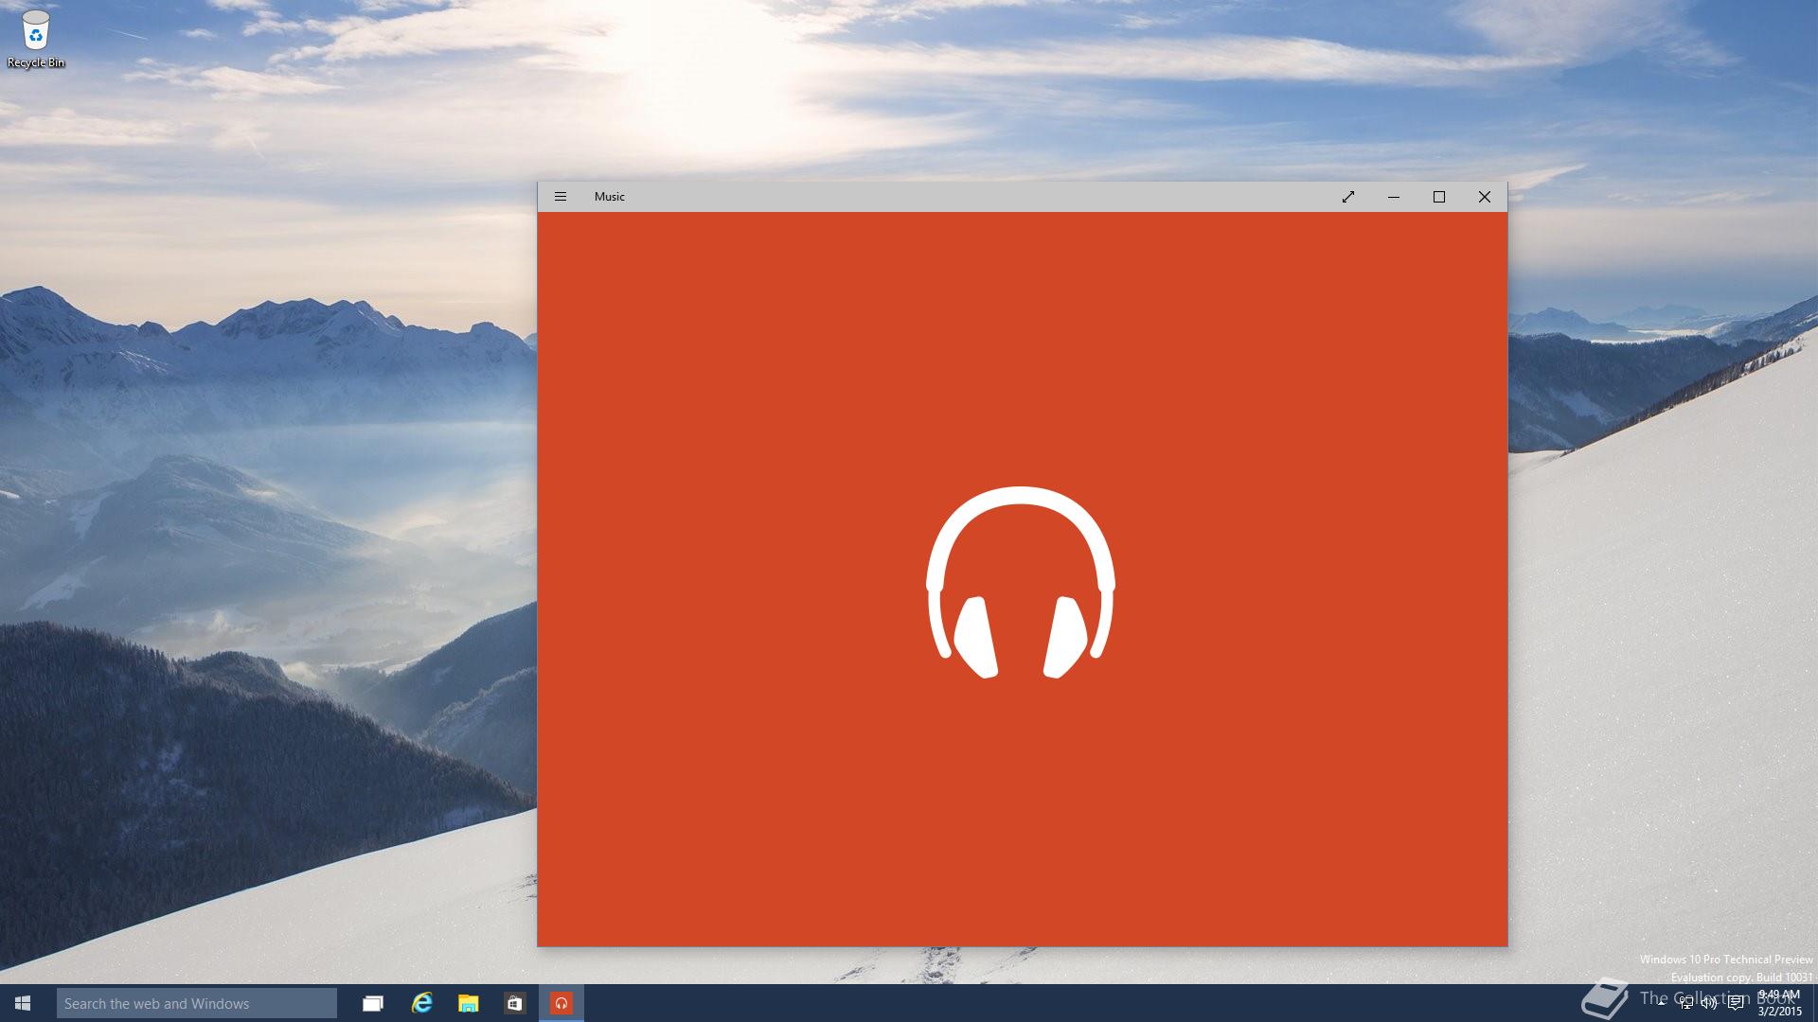This screenshot has height=1022, width=1818.
Task: Click the Search the web and Windows box
Action: 197,1003
